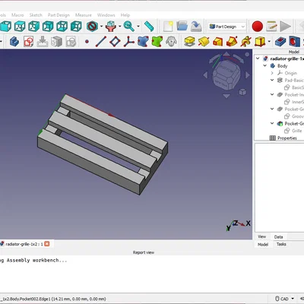Open the additive primitive dropdown arrow
The height and width of the screenshot is (304, 304).
(x=269, y=41)
